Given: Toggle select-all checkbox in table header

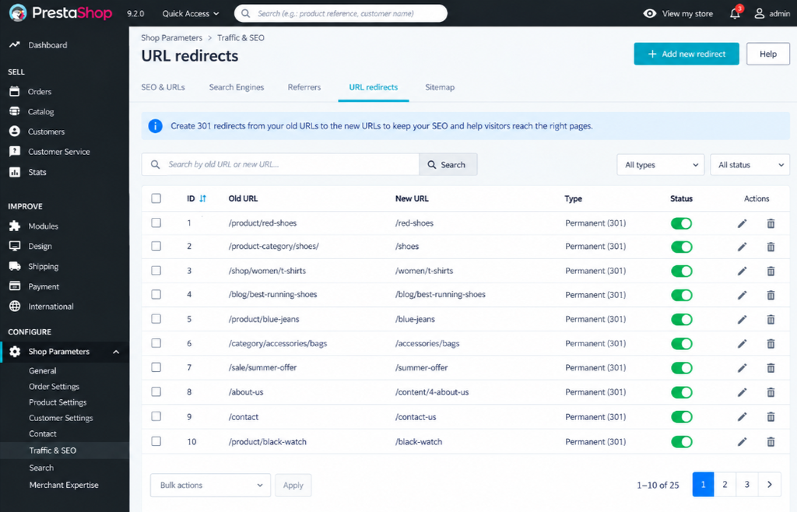Looking at the screenshot, I should (156, 198).
